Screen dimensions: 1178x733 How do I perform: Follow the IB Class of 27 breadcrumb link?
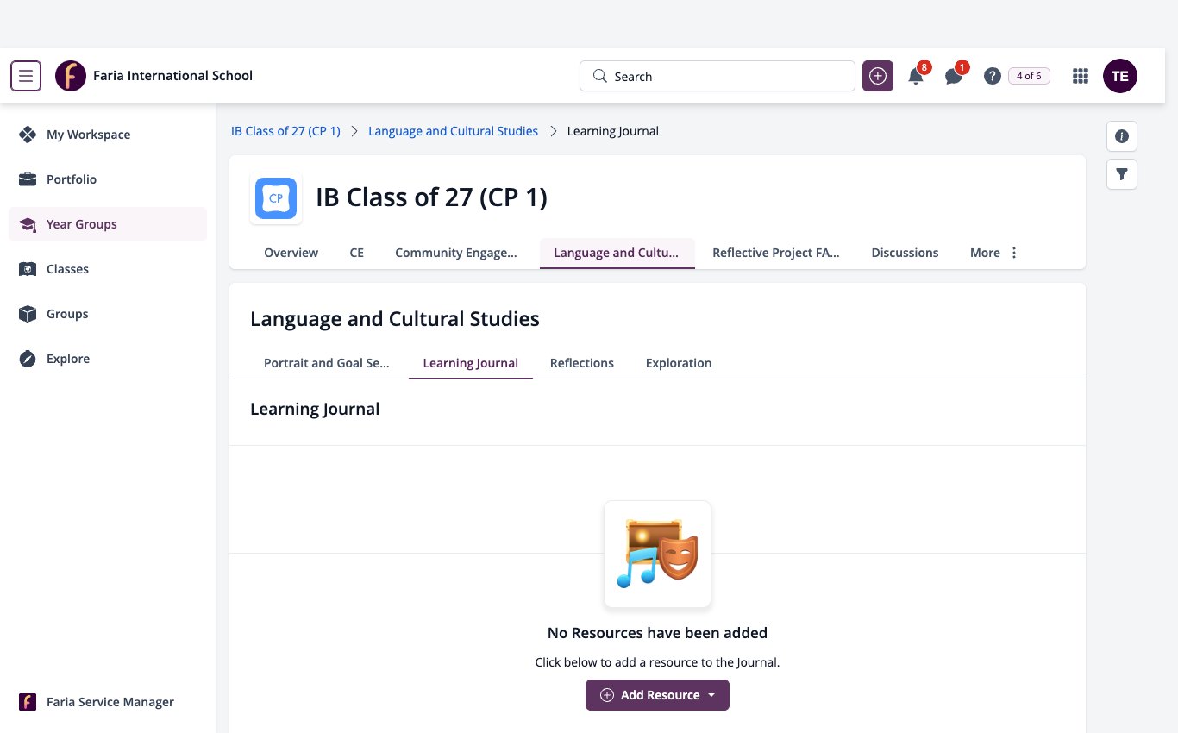(285, 131)
